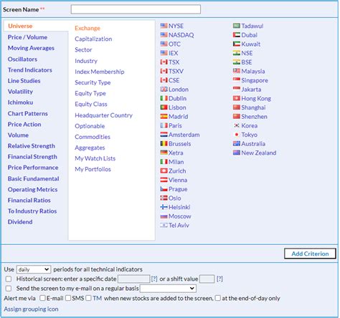This screenshot has width=340, height=318.
Task: Click the Helsinki Finnish flag icon
Action: 164,207
